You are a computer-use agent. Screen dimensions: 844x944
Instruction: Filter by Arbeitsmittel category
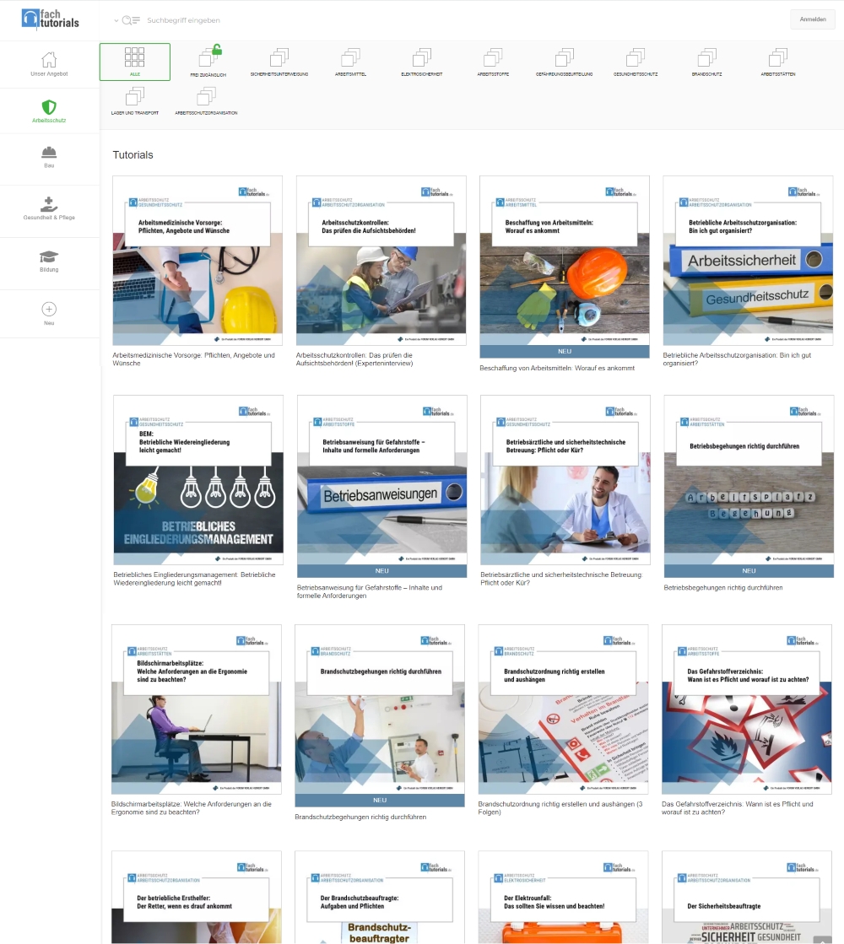point(350,62)
